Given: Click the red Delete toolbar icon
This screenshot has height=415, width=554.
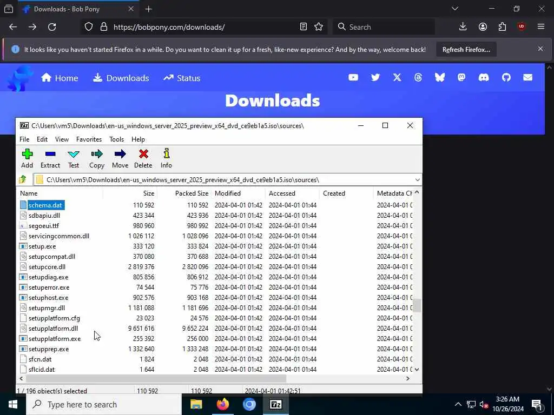Looking at the screenshot, I should tap(143, 158).
